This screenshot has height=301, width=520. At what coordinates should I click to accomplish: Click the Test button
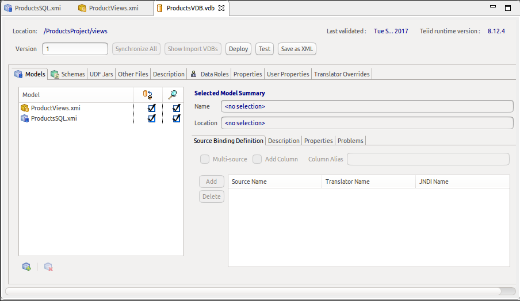265,49
